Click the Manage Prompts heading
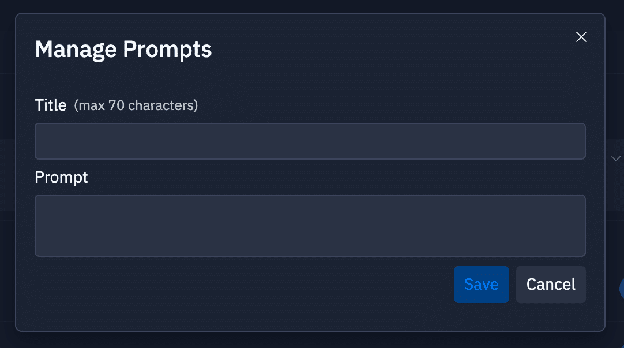This screenshot has height=348, width=624. 123,50
